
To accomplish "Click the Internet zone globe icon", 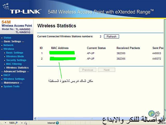I will 57,123.
